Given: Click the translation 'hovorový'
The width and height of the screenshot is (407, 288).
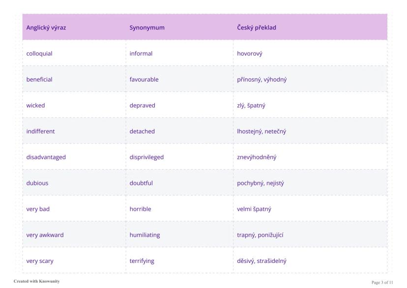Looking at the screenshot, I should coord(250,54).
